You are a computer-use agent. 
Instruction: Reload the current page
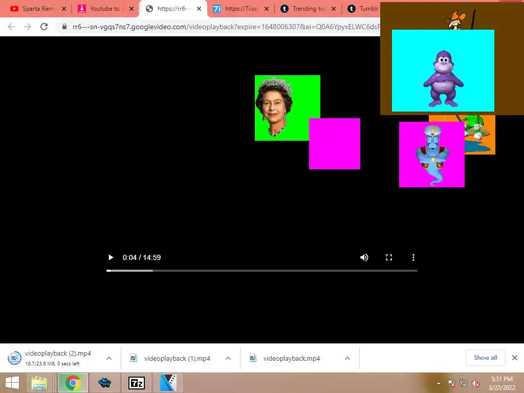pyautogui.click(x=44, y=27)
